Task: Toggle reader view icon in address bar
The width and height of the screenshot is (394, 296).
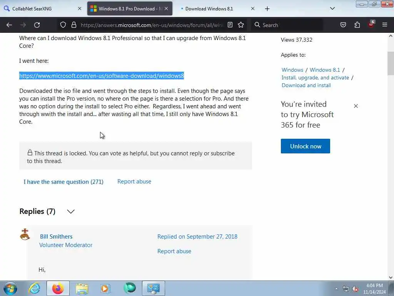Action: pyautogui.click(x=230, y=25)
